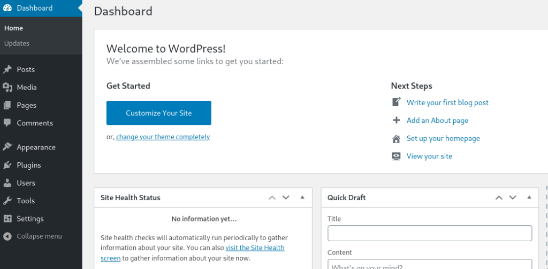The image size is (548, 269).
Task: Focus the What's on your mind content box
Action: click(430, 264)
